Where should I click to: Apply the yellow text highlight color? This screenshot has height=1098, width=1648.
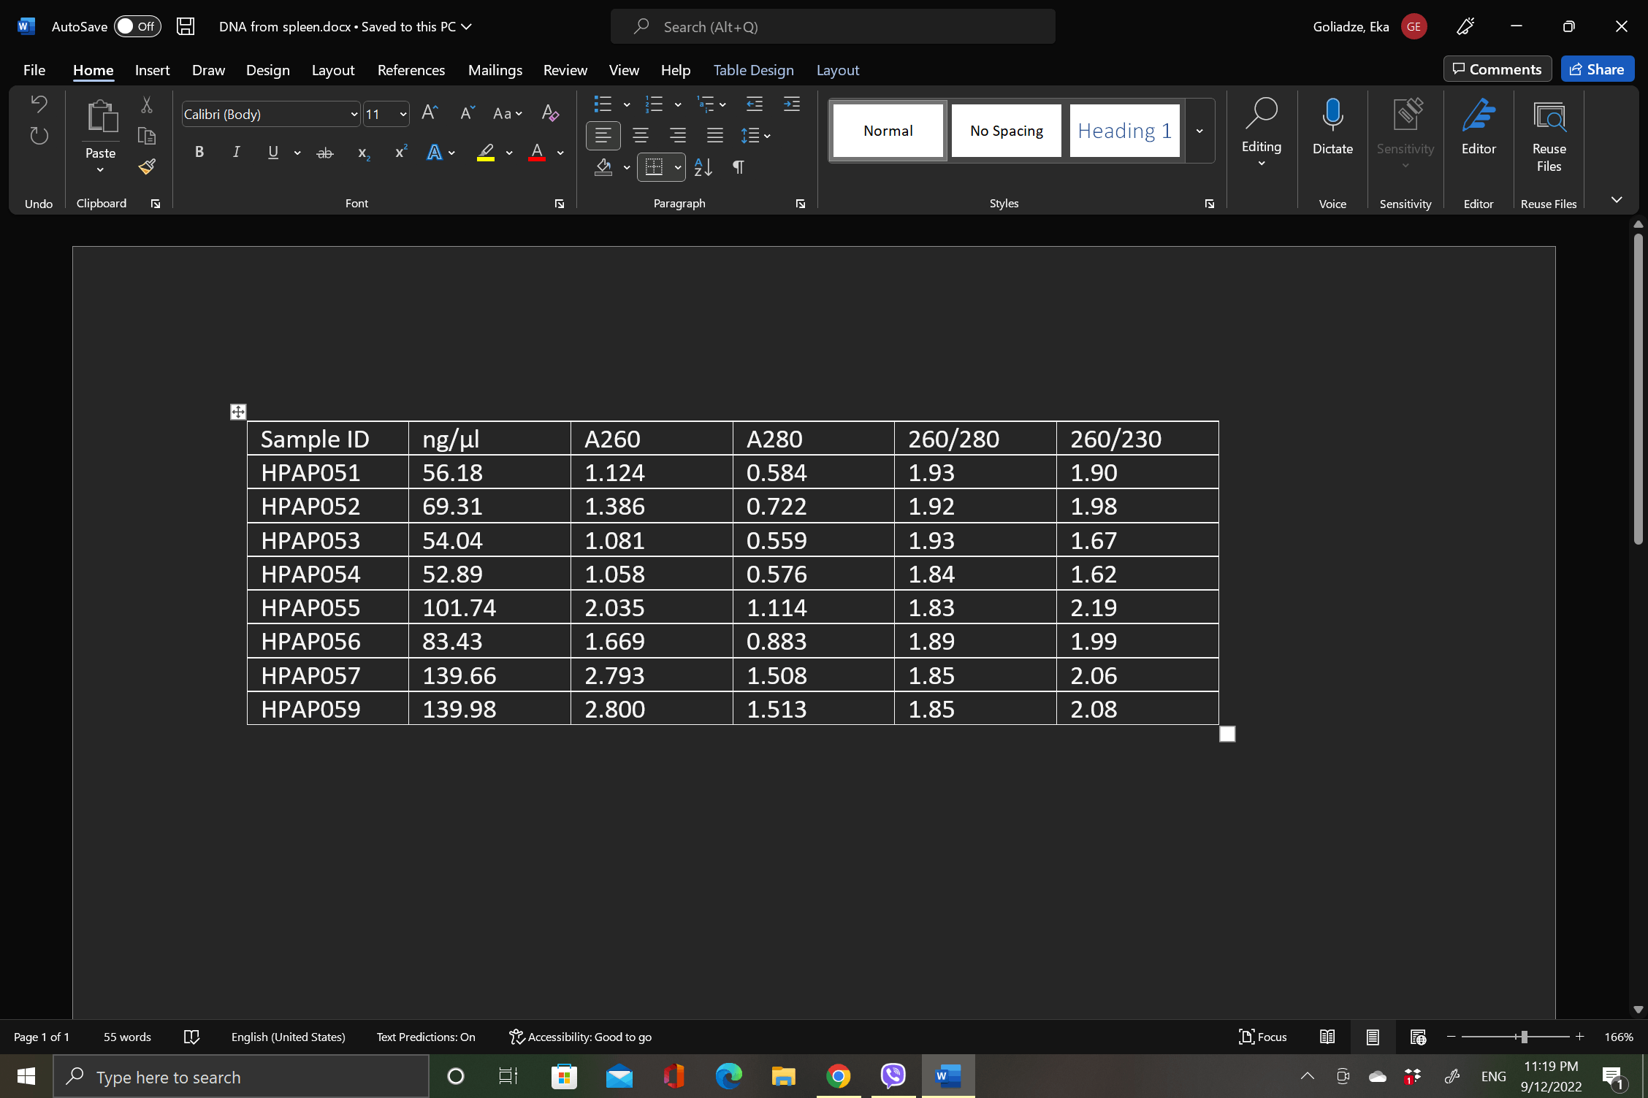(486, 152)
